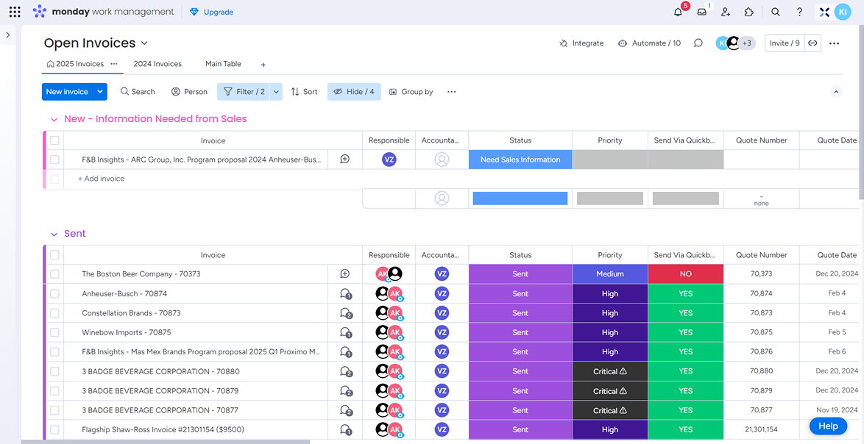The image size is (864, 444).
Task: Open the app switcher grid icon
Action: (x=15, y=12)
